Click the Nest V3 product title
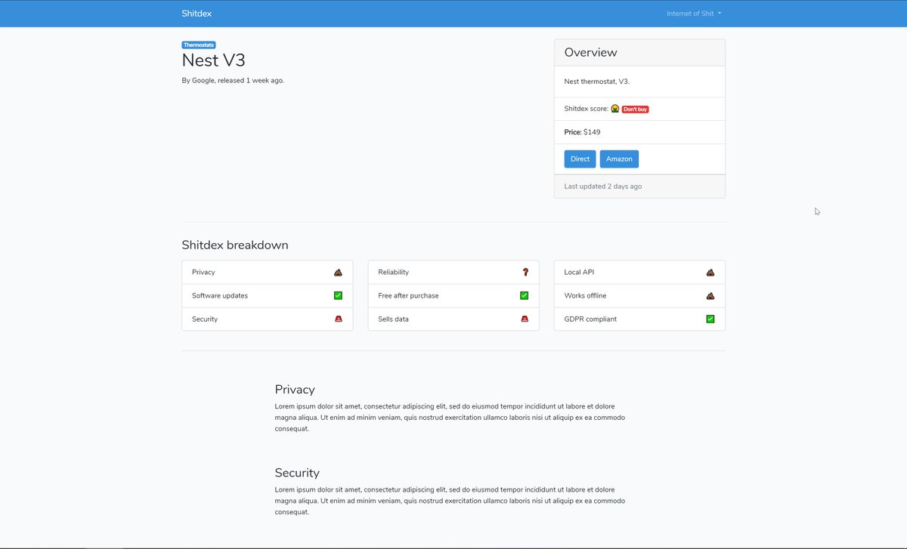 tap(213, 60)
